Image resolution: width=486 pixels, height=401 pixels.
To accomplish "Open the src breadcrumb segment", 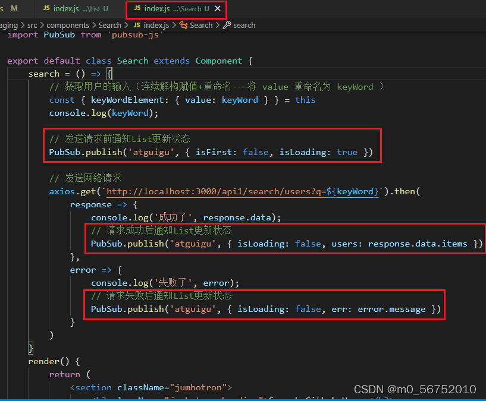I will [x=32, y=26].
